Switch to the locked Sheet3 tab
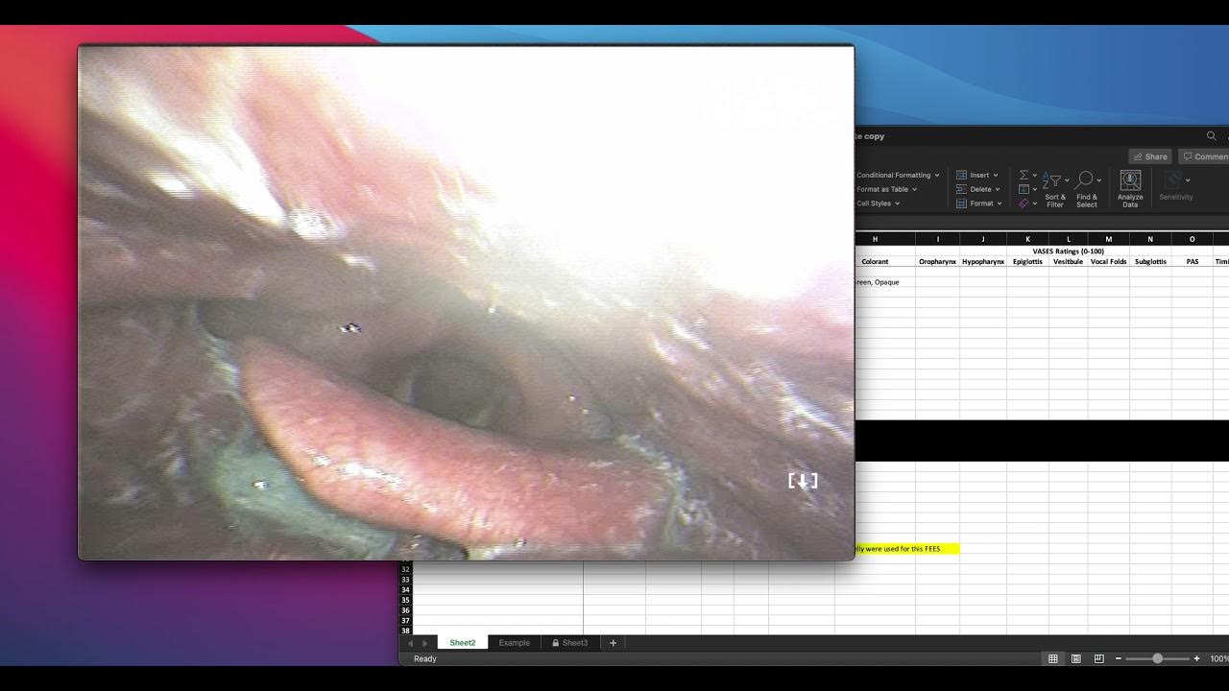1229x691 pixels. (x=569, y=643)
